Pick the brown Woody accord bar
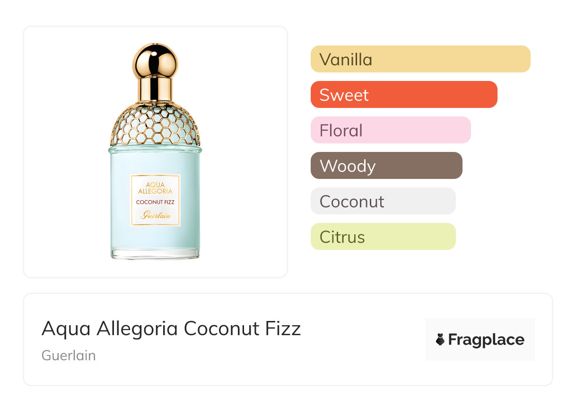 [x=386, y=166]
